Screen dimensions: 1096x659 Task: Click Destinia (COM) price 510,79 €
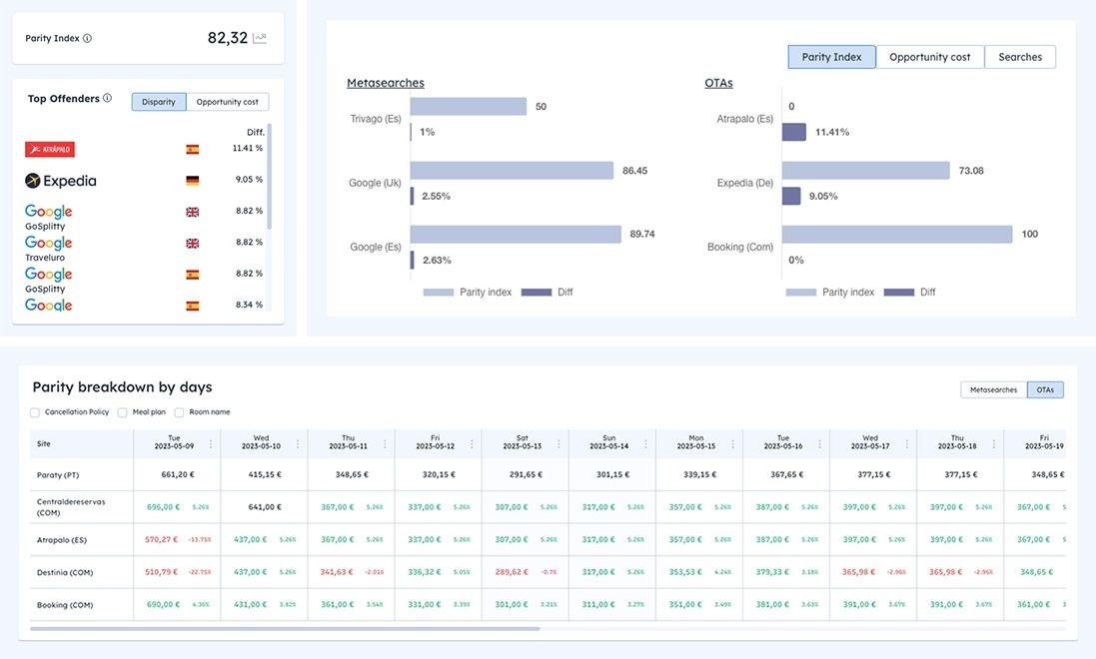(162, 572)
